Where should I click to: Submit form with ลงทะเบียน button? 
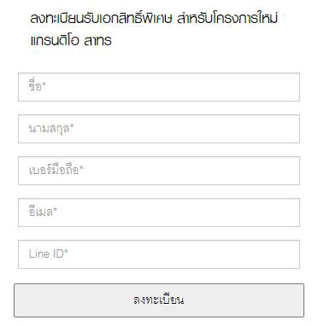tap(159, 300)
